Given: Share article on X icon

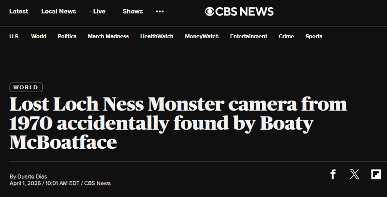Looking at the screenshot, I should [x=355, y=174].
